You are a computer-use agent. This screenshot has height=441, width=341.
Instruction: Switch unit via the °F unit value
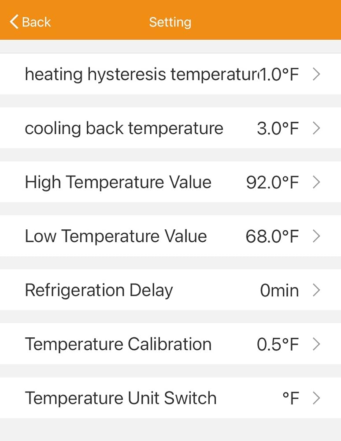click(290, 398)
